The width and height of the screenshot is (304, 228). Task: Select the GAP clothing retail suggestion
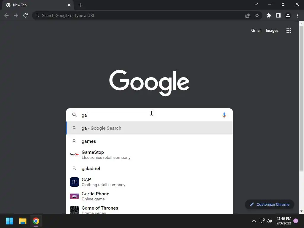(149, 182)
